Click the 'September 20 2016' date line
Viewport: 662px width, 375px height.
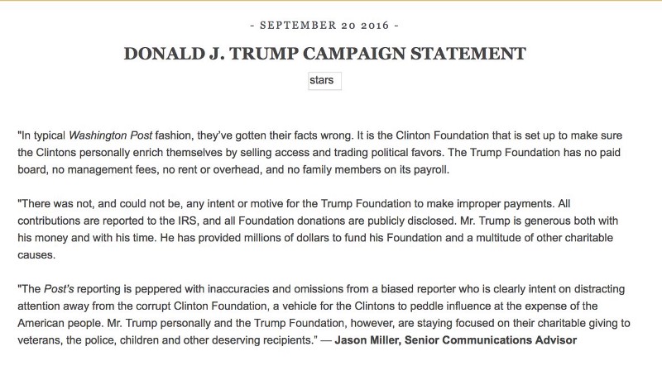tap(324, 26)
